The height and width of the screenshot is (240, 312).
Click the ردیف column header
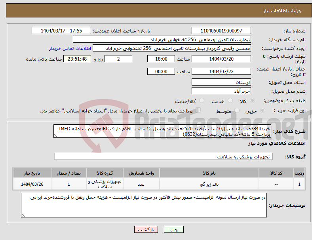(299, 173)
